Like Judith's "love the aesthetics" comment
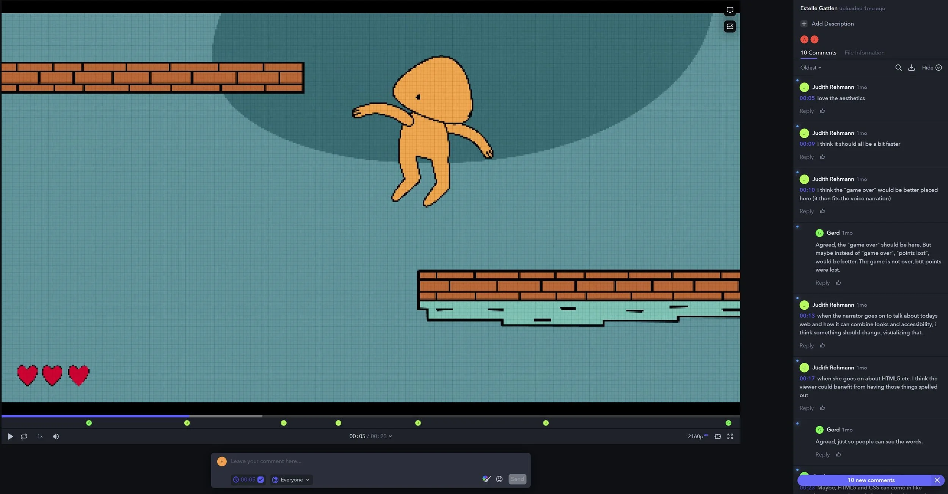948x494 pixels. [x=822, y=111]
